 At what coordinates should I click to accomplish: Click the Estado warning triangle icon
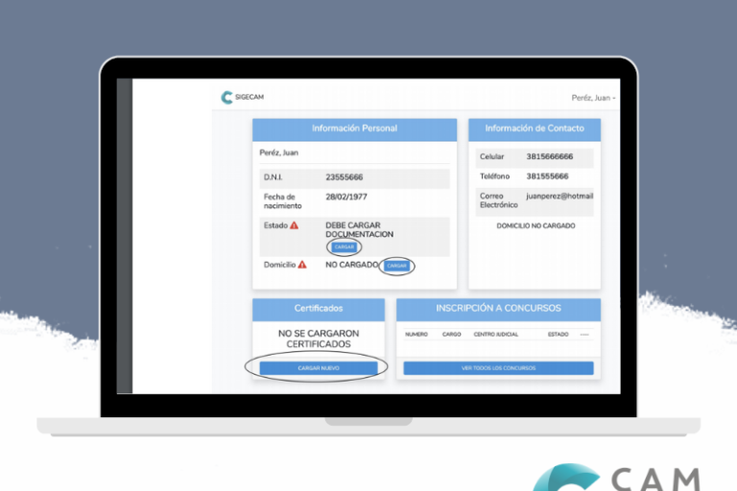click(294, 225)
